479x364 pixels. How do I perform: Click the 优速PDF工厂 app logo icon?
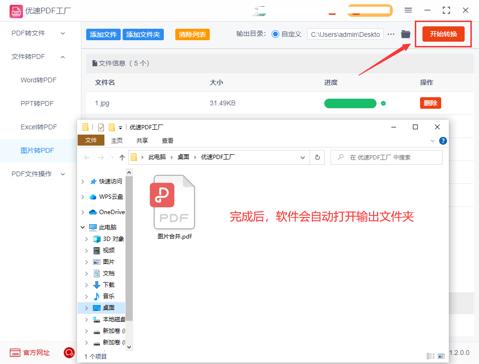[16, 11]
